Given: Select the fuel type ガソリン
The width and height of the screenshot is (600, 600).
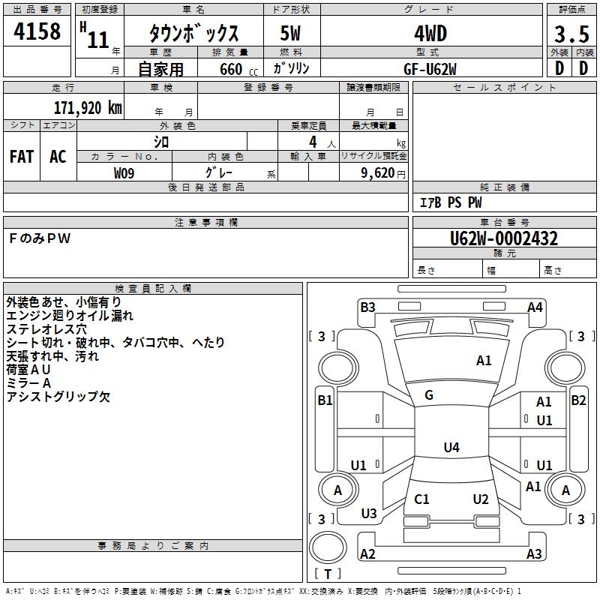Looking at the screenshot, I should pyautogui.click(x=291, y=68).
